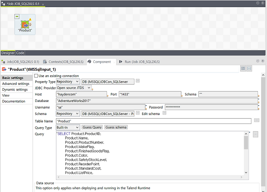Image resolution: width=267 pixels, height=192 pixels.
Task: Click the Product.Color line in query
Action: click(x=76, y=155)
